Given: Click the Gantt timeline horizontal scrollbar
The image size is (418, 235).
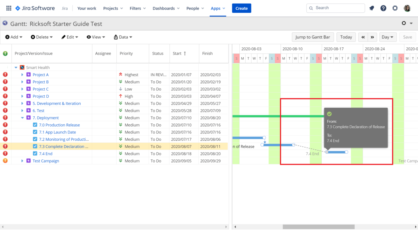Looking at the screenshot, I should pyautogui.click(x=318, y=227).
